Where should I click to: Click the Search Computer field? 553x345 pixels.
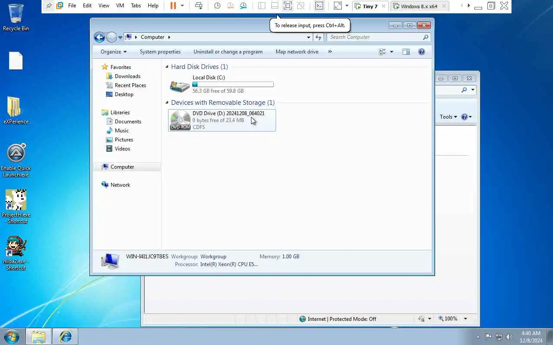378,37
